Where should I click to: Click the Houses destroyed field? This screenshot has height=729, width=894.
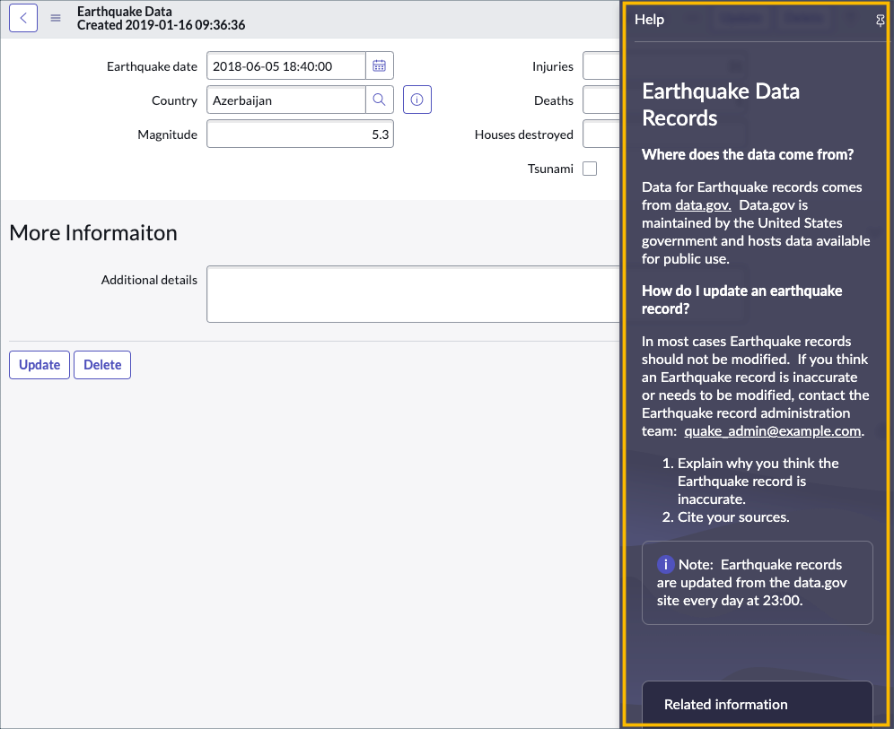pyautogui.click(x=601, y=134)
